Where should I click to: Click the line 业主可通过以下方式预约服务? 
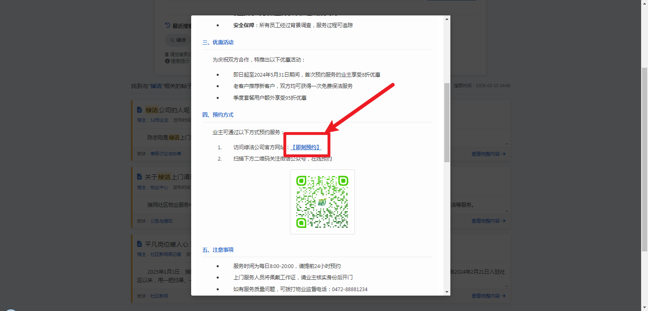[249, 132]
